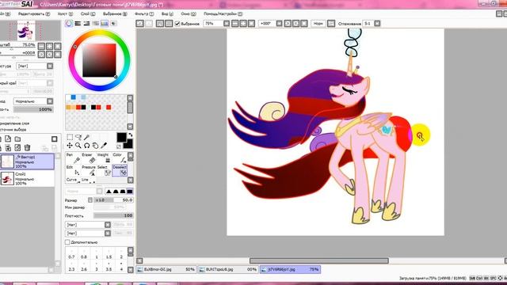Choose the Line tool
507x285 pixels.
tap(88, 180)
